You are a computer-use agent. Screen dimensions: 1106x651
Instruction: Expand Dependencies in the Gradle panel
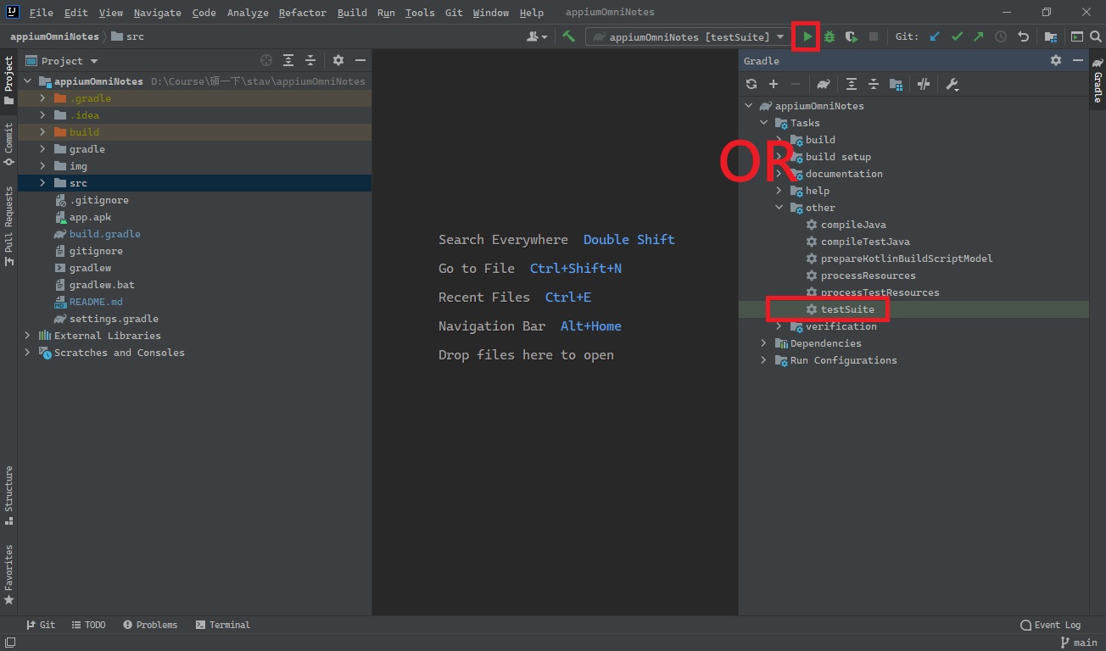tap(763, 343)
